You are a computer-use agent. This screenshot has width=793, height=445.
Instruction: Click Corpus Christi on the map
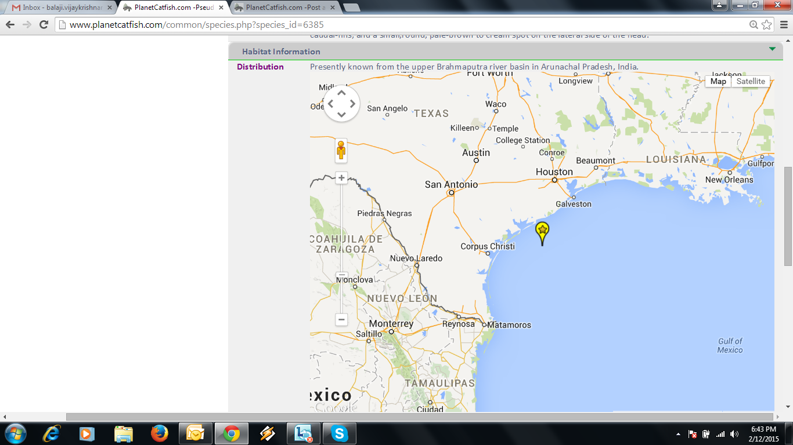(x=488, y=246)
